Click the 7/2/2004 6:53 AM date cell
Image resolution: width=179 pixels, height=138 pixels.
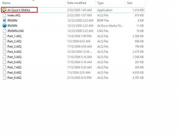coord(79,41)
